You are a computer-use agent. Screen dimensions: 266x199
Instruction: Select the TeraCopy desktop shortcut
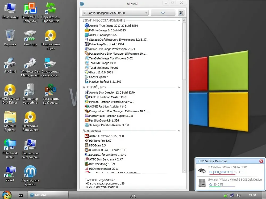(30, 38)
